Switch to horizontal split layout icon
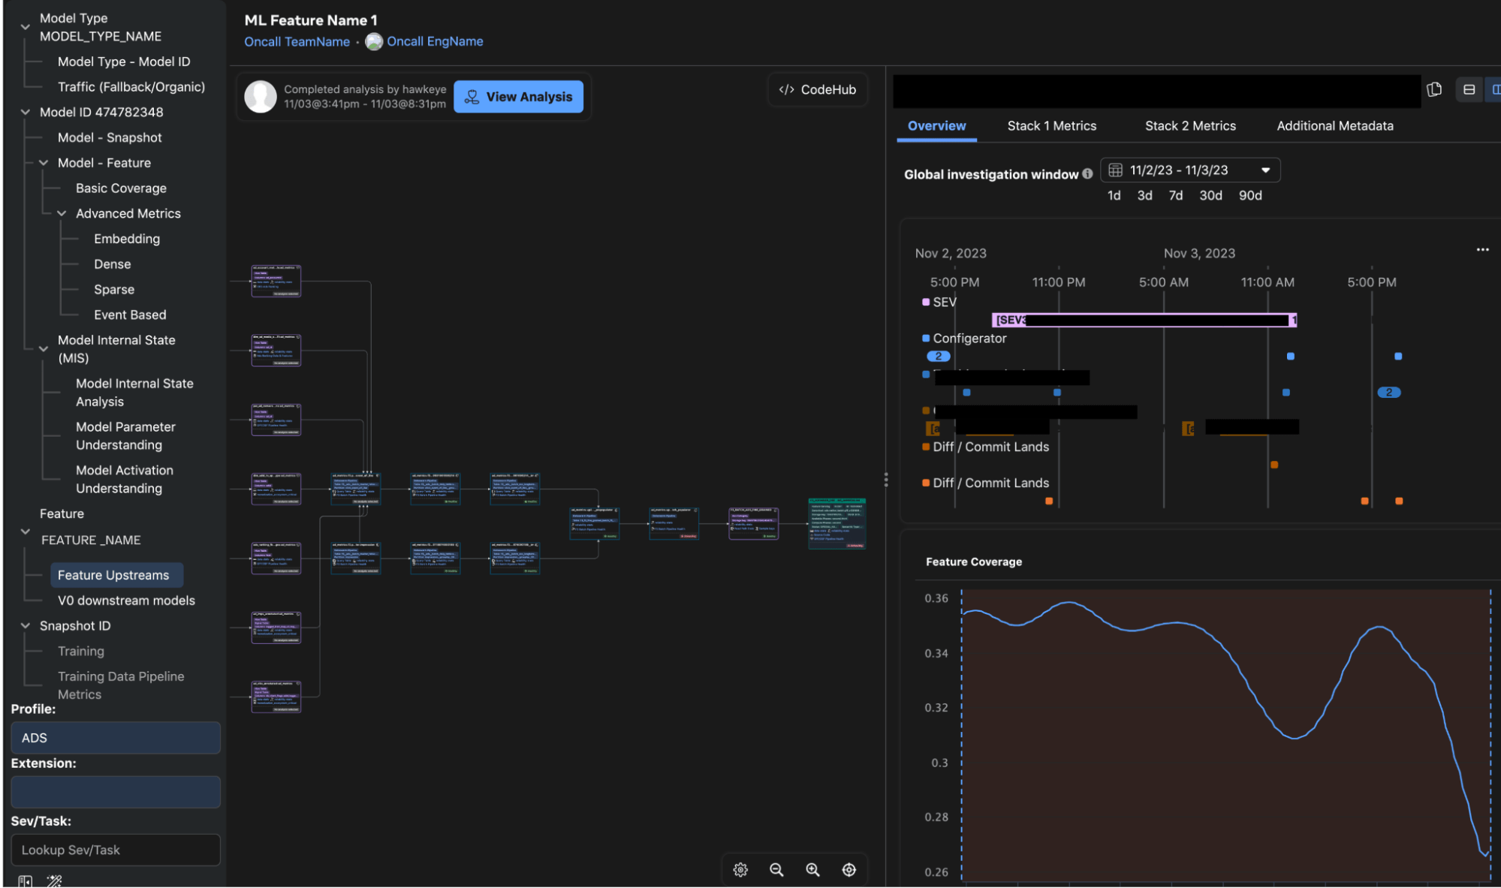The image size is (1501, 888). (1469, 89)
